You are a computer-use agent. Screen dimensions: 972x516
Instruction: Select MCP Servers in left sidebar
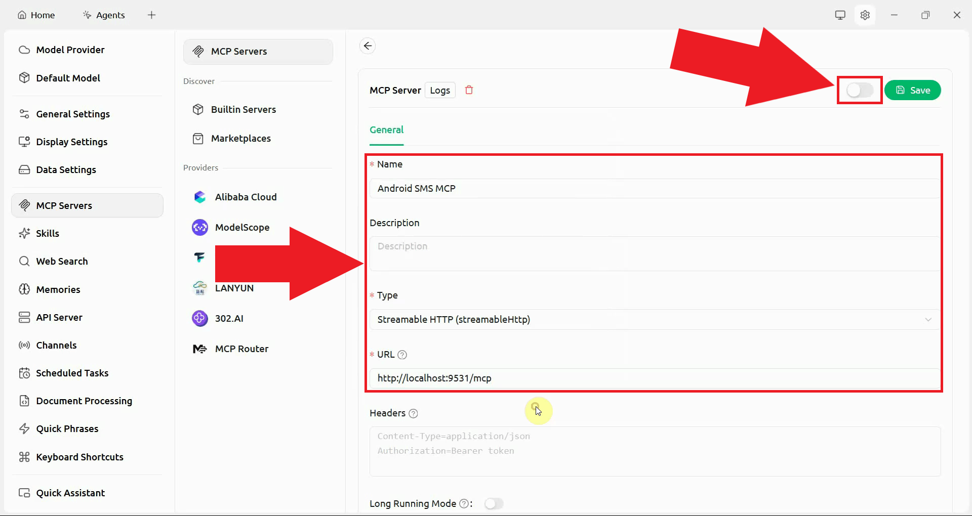87,205
